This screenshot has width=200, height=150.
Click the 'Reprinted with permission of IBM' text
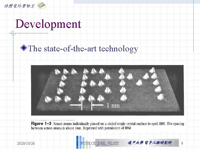pos(107,128)
